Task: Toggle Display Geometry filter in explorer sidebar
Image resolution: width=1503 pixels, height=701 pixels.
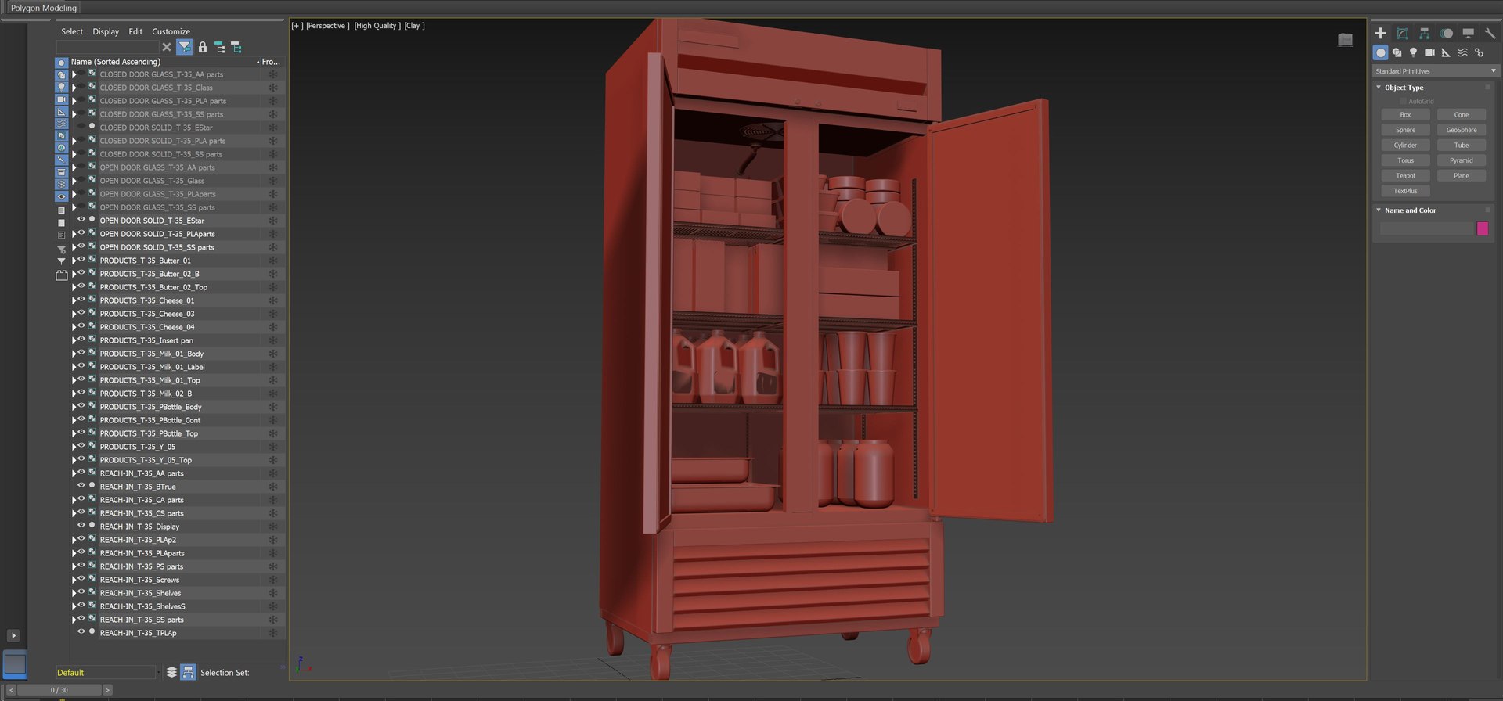Action: [61, 63]
